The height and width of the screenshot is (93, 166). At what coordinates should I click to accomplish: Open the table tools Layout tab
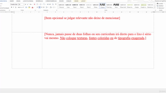point(83,1)
